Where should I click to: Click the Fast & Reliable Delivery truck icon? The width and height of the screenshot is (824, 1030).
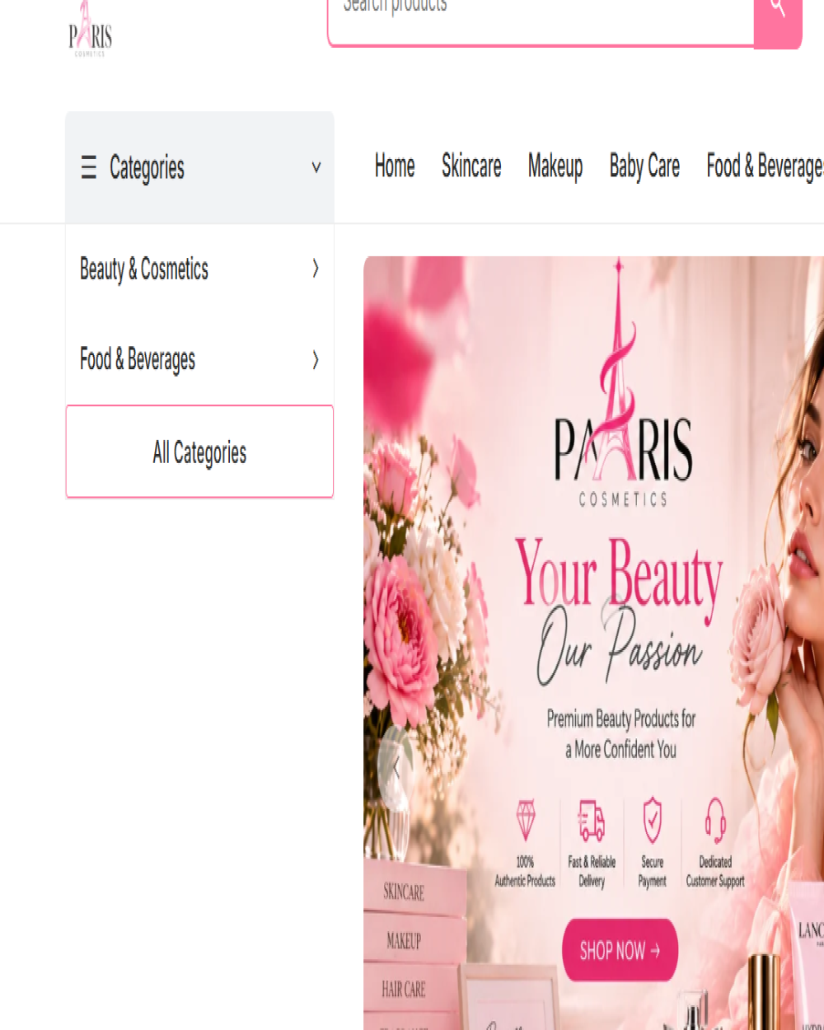click(592, 820)
